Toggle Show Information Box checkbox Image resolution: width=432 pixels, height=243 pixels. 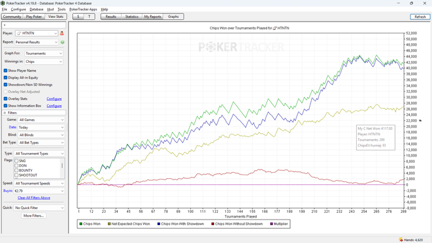click(6, 105)
